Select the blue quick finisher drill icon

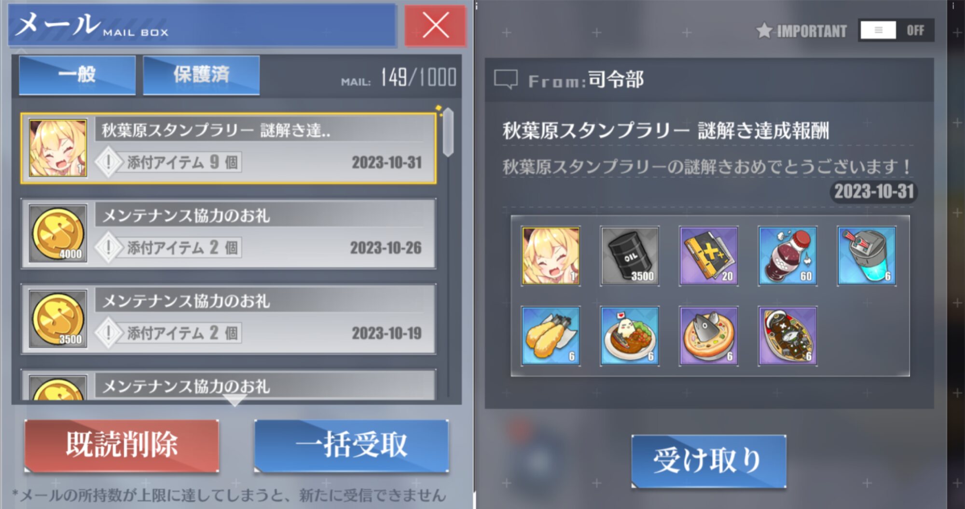(867, 256)
